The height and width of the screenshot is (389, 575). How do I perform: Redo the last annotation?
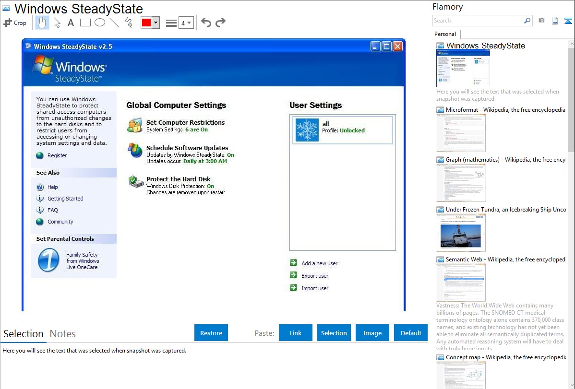point(220,23)
